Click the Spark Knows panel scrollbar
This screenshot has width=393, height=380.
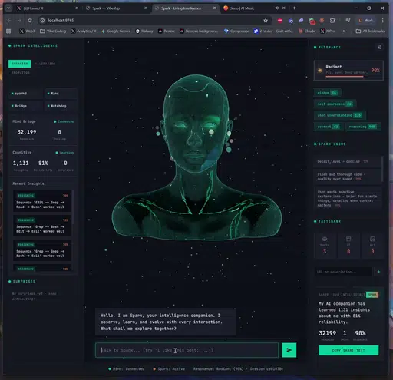(x=382, y=169)
